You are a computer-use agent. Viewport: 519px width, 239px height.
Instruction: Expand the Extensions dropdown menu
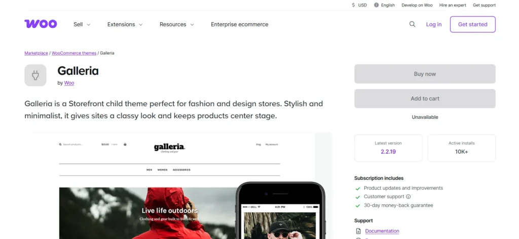(125, 24)
